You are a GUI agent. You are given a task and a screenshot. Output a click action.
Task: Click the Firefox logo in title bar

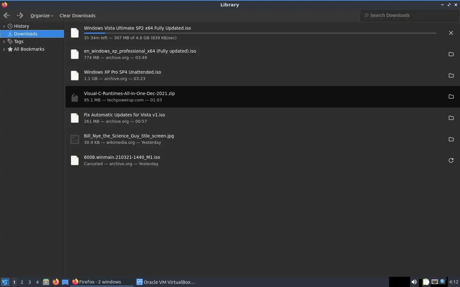tap(4, 4)
